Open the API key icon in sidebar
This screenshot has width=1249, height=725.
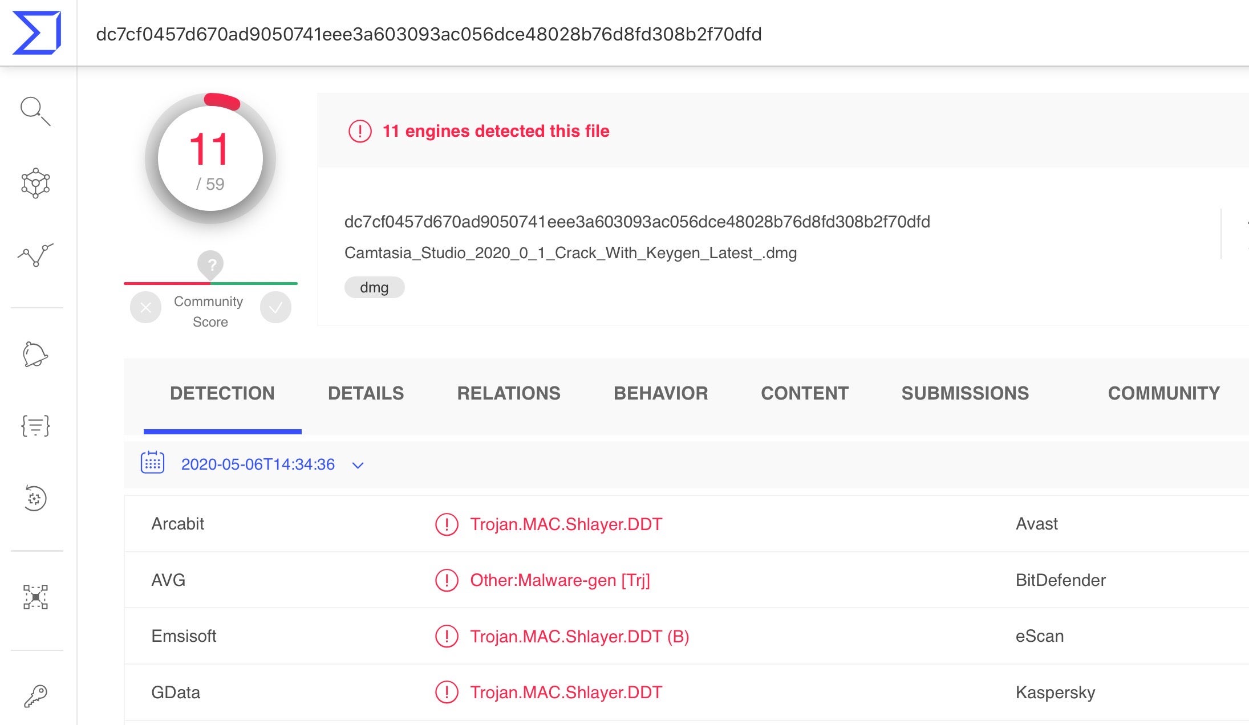tap(35, 696)
